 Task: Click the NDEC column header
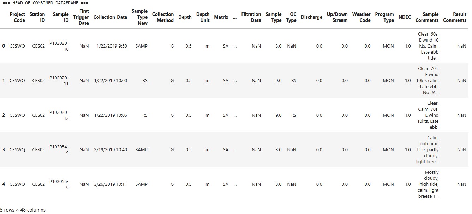pos(405,17)
